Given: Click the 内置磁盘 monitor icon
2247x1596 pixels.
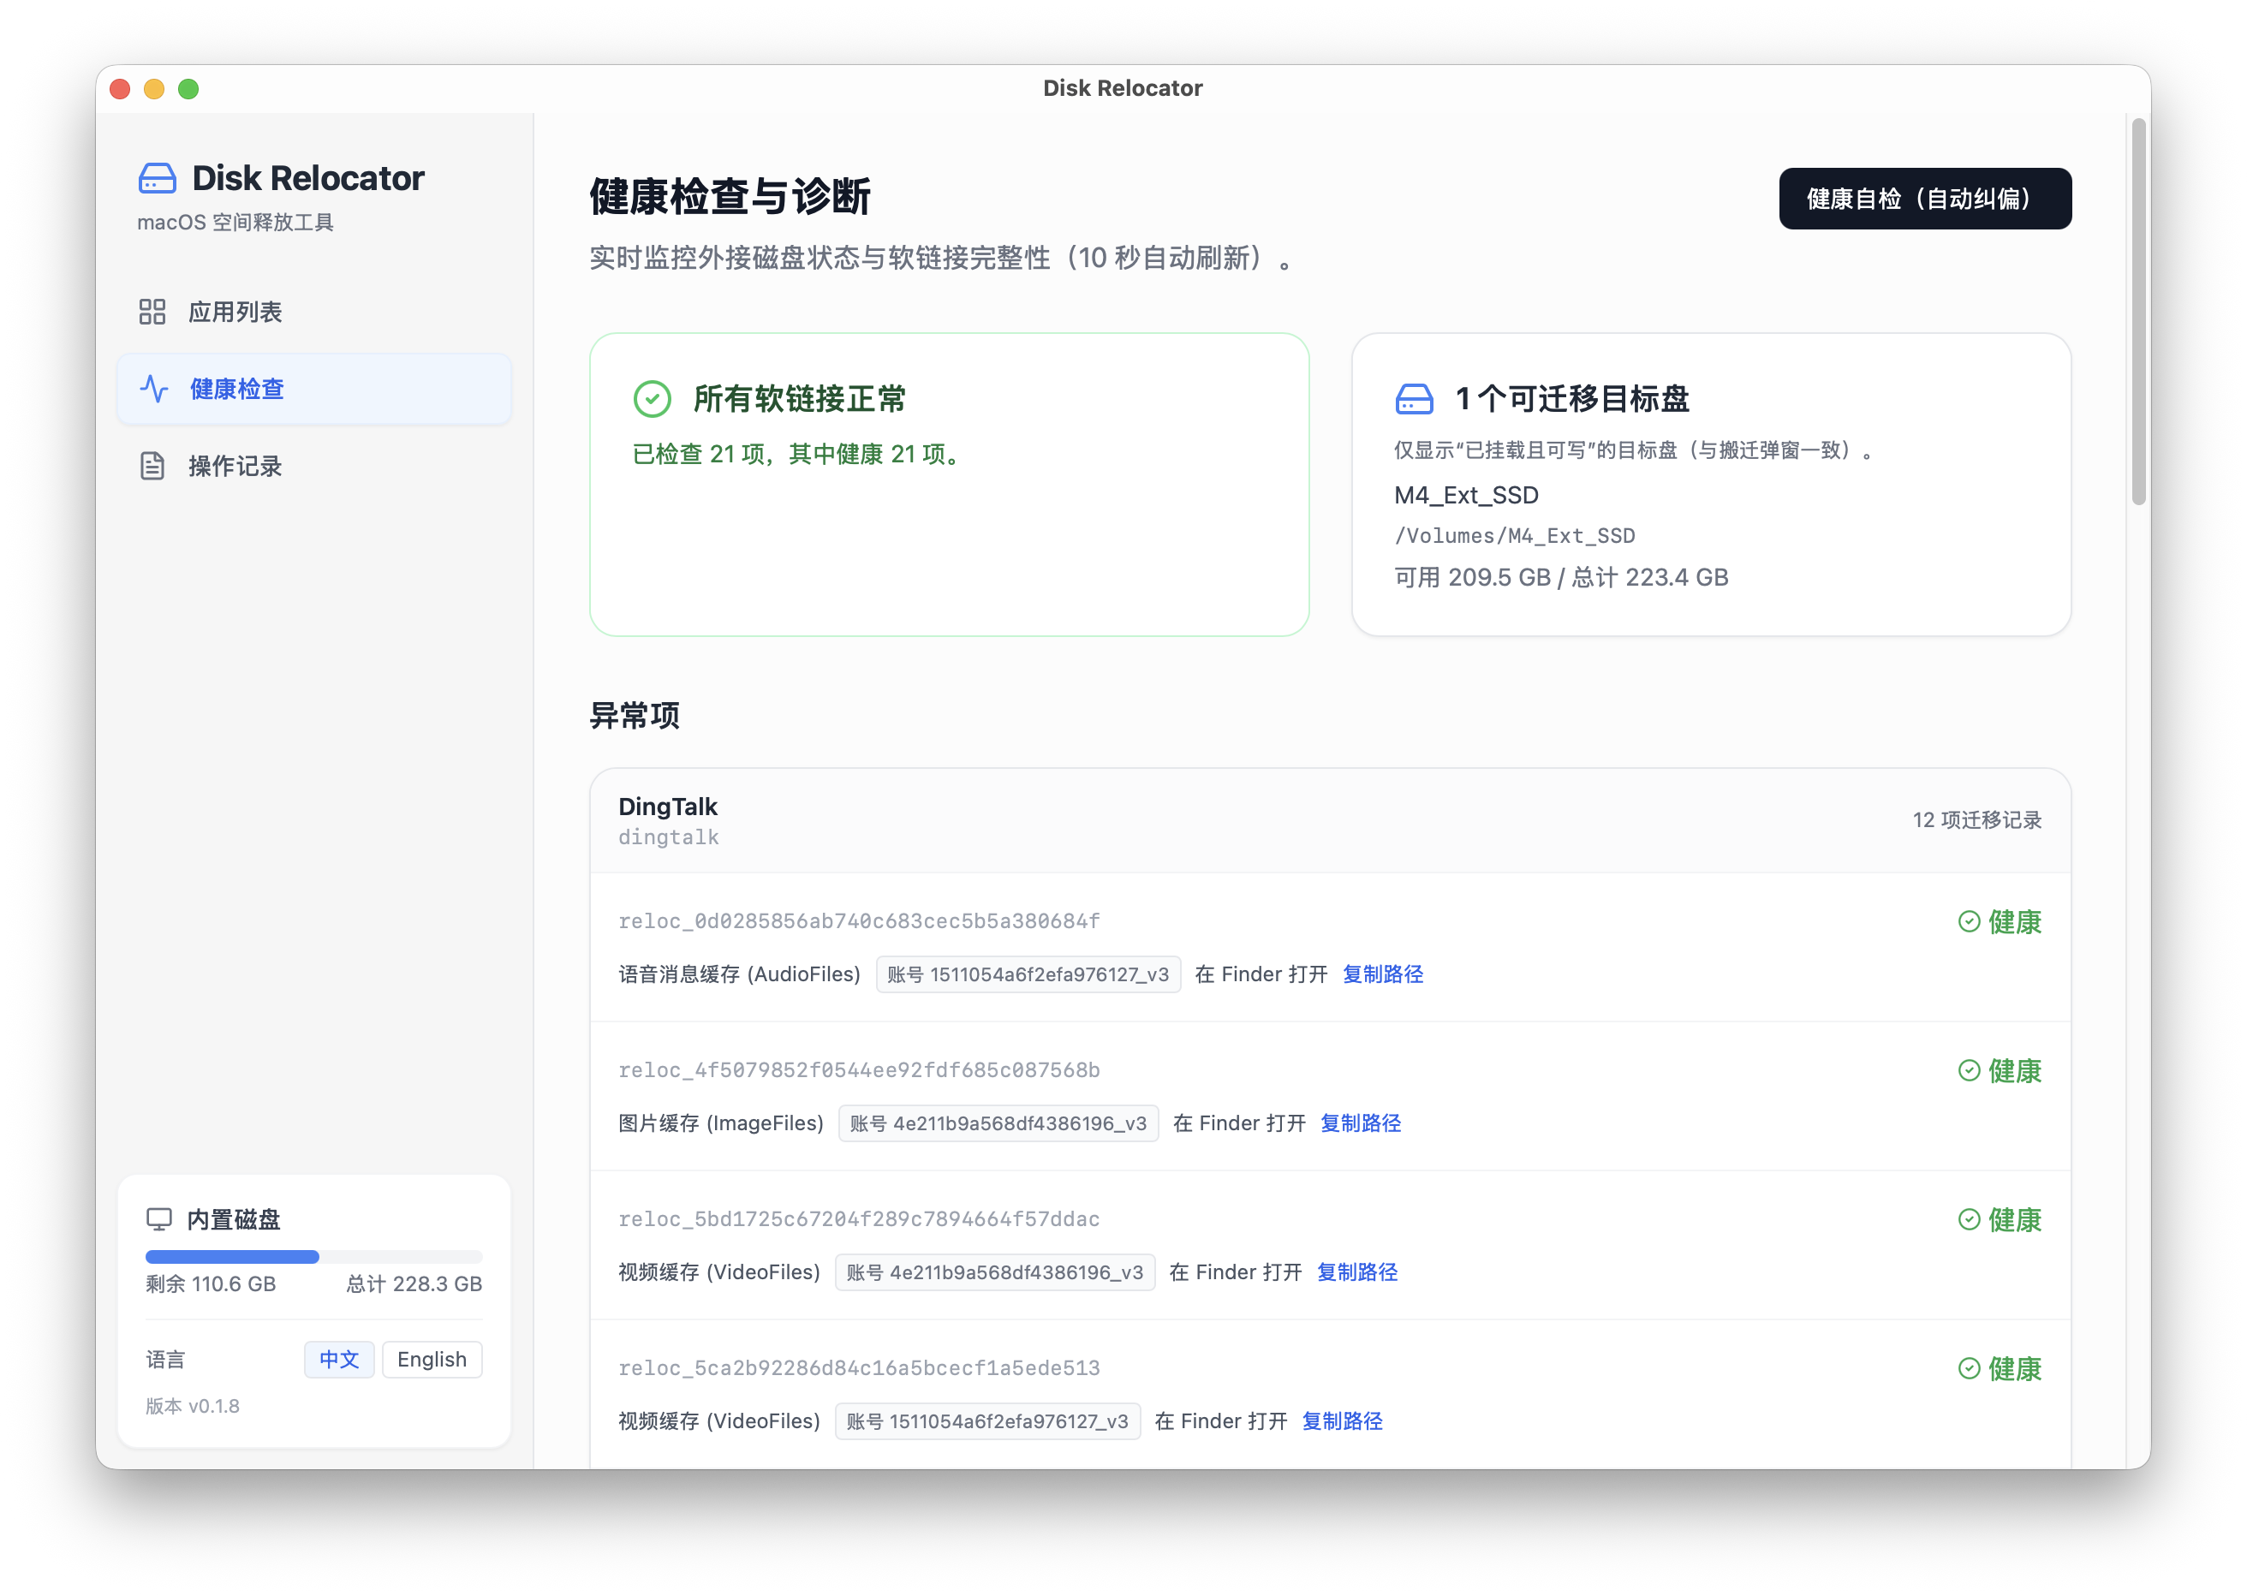Looking at the screenshot, I should click(159, 1219).
